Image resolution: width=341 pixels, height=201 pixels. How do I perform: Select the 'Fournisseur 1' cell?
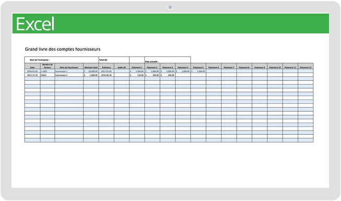(69, 71)
